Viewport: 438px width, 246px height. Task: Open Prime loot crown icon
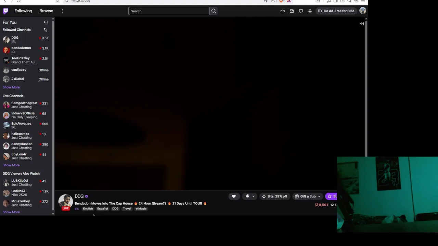(x=283, y=11)
